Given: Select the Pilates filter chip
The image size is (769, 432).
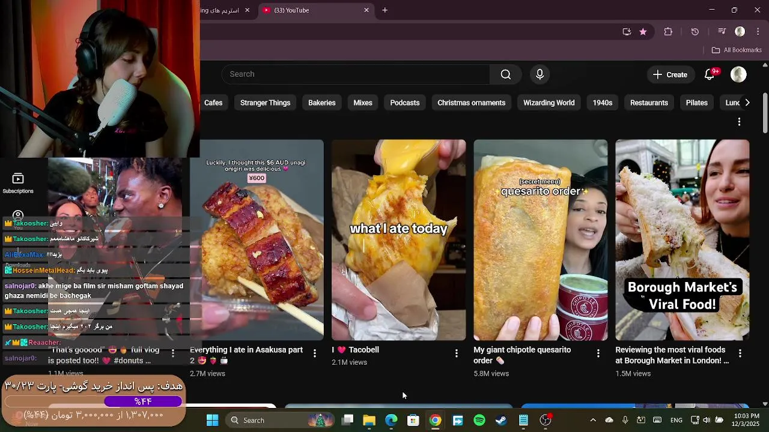Looking at the screenshot, I should point(696,103).
